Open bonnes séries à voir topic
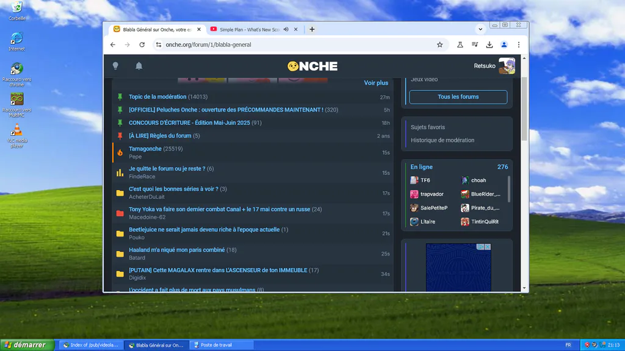The width and height of the screenshot is (625, 351). [173, 189]
